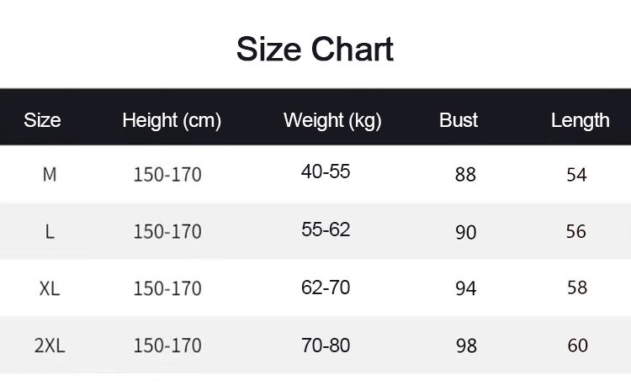The width and height of the screenshot is (631, 385).
Task: Select the Height (cm) column header
Action: 172,120
